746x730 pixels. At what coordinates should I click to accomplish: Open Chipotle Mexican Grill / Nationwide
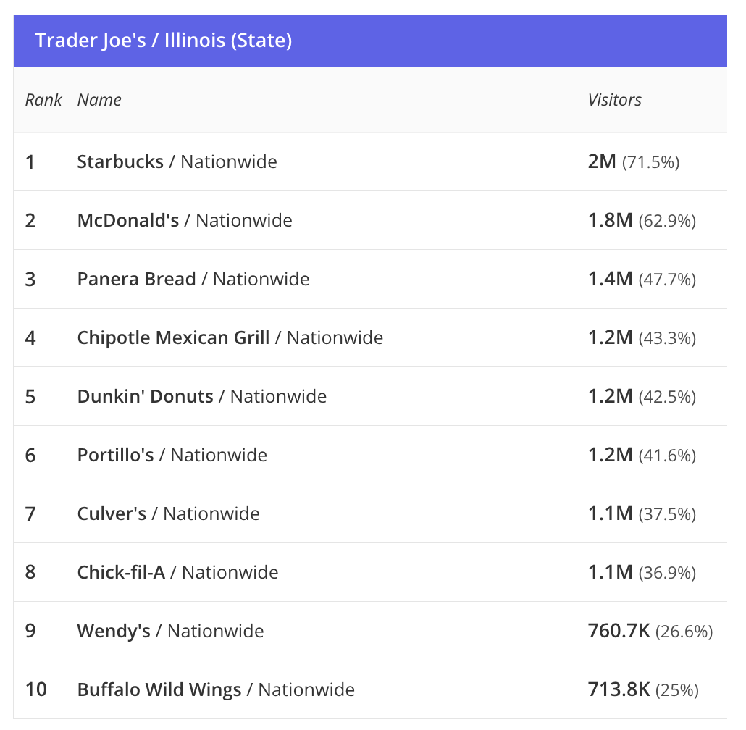pos(230,337)
